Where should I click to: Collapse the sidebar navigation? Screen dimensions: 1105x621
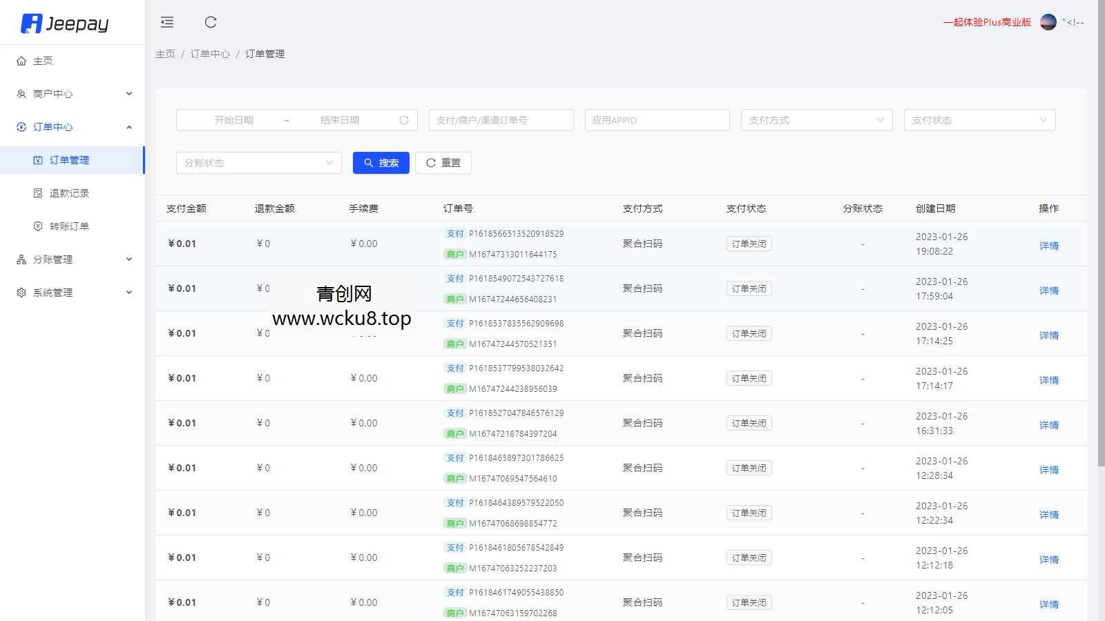pos(166,22)
